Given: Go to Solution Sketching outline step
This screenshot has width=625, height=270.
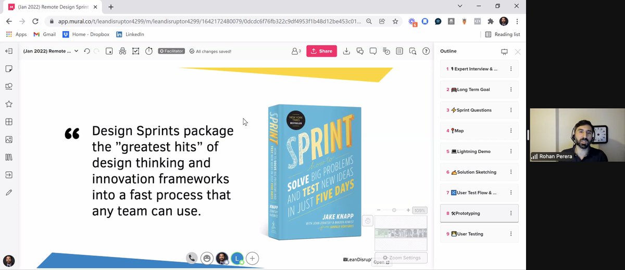Looking at the screenshot, I should [479, 172].
